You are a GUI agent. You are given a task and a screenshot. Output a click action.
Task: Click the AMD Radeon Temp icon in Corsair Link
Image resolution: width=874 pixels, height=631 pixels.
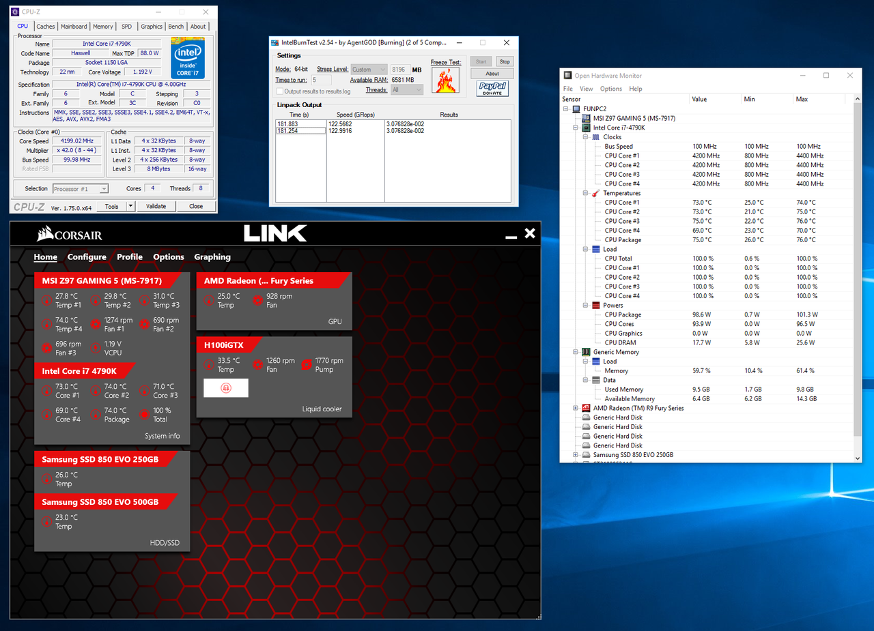(209, 300)
